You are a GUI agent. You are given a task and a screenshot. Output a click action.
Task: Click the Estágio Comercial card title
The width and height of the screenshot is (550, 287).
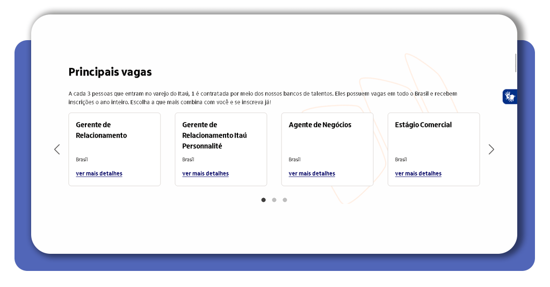point(423,125)
